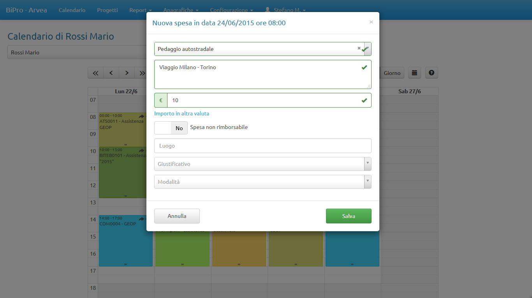Click the share arrow on ATS0011 event
This screenshot has height=298, width=532.
[x=141, y=116]
